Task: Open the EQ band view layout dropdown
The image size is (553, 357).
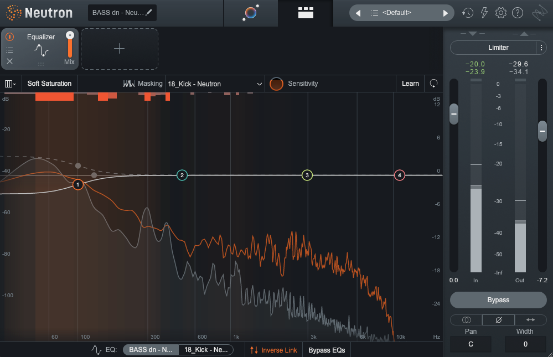Action: pos(10,84)
